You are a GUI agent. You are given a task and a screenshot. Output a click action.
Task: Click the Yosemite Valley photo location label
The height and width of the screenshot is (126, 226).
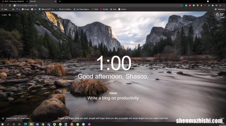(x=18, y=118)
